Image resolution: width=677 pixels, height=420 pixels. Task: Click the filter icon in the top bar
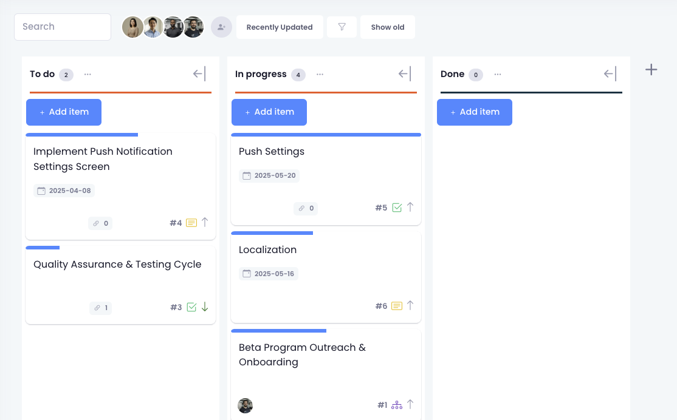(342, 27)
